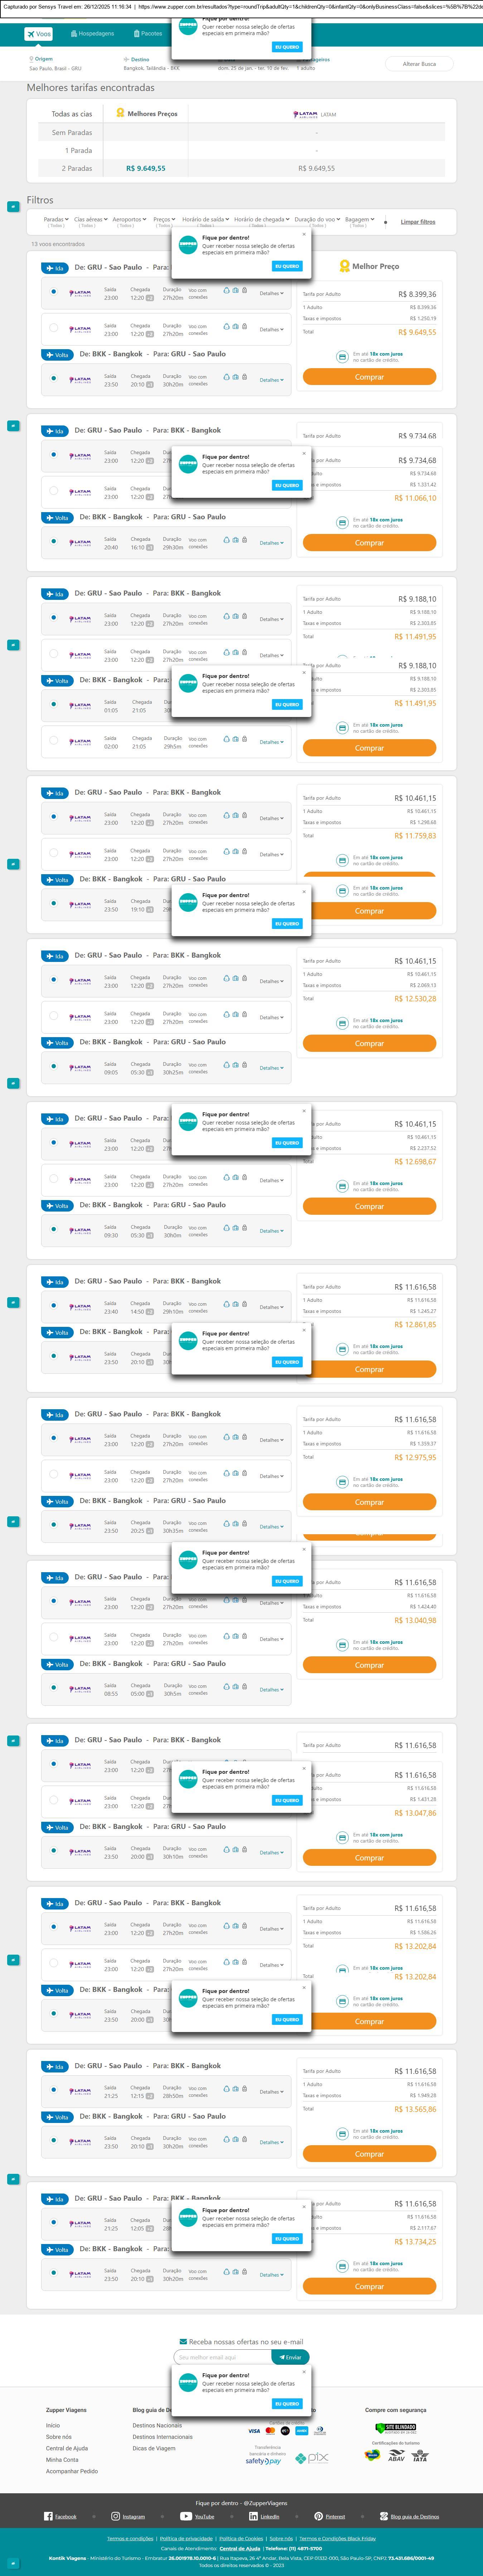Click the LinkedIn icon in footer
This screenshot has height=2576, width=483.
tap(253, 2516)
